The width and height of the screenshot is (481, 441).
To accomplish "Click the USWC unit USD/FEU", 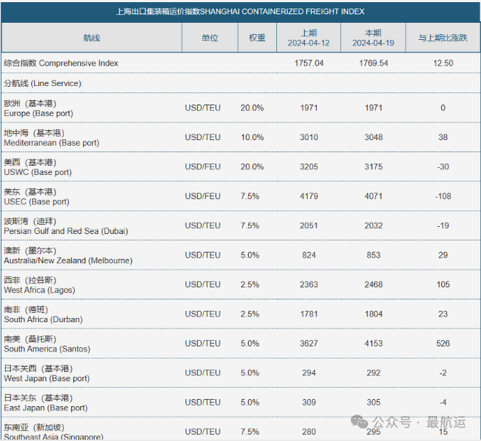I will coord(202,166).
